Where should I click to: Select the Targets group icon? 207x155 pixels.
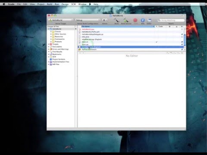click(51, 44)
